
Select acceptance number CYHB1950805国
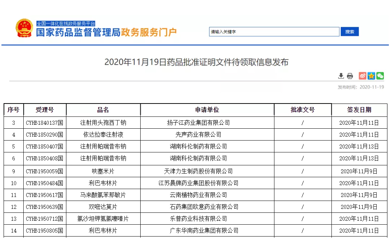pyautogui.click(x=44, y=230)
